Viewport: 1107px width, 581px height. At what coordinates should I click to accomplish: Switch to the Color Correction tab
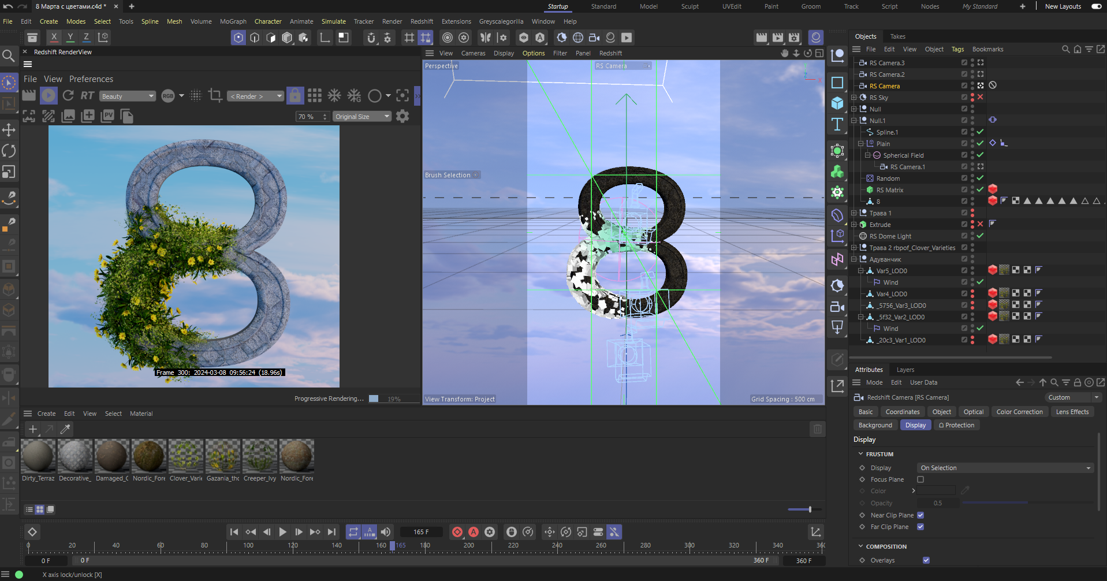click(x=1019, y=412)
